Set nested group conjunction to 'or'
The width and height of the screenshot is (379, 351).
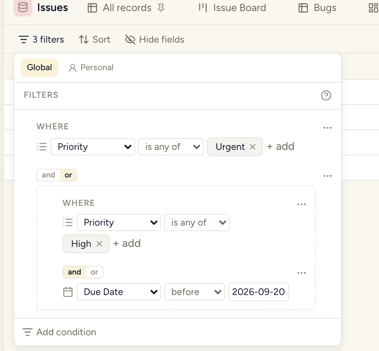(94, 272)
